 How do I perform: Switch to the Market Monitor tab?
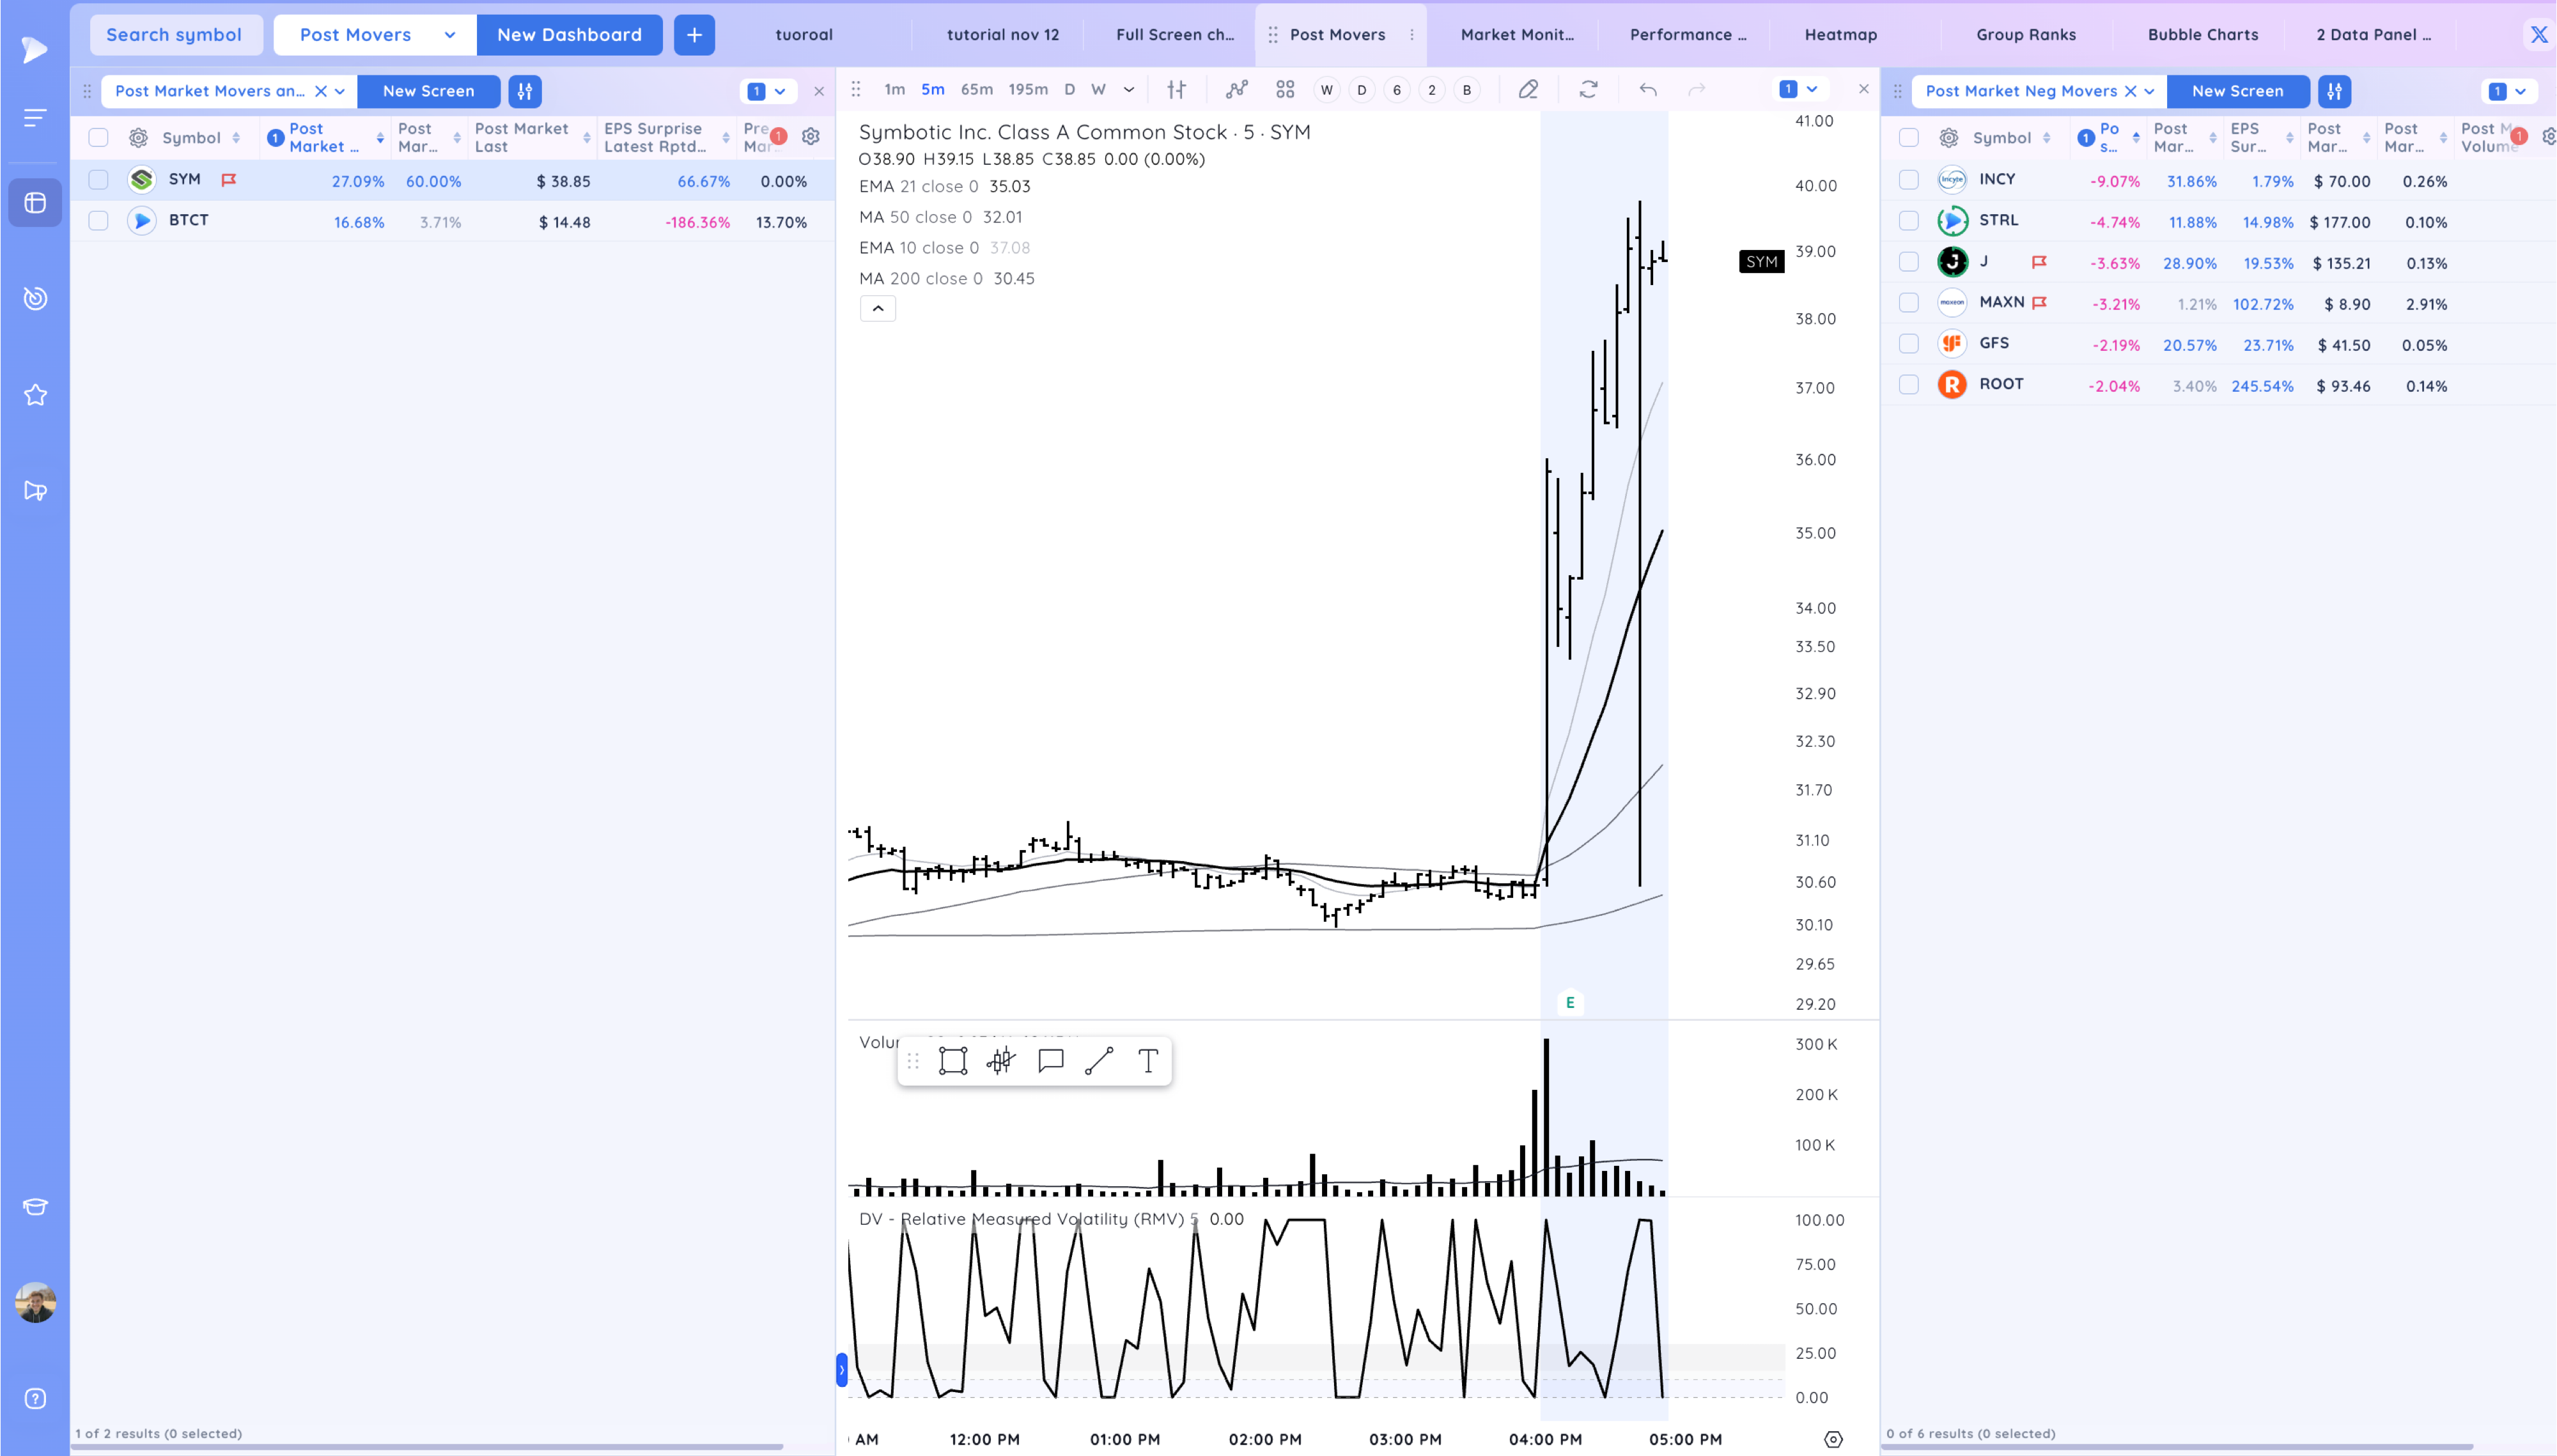pyautogui.click(x=1516, y=35)
